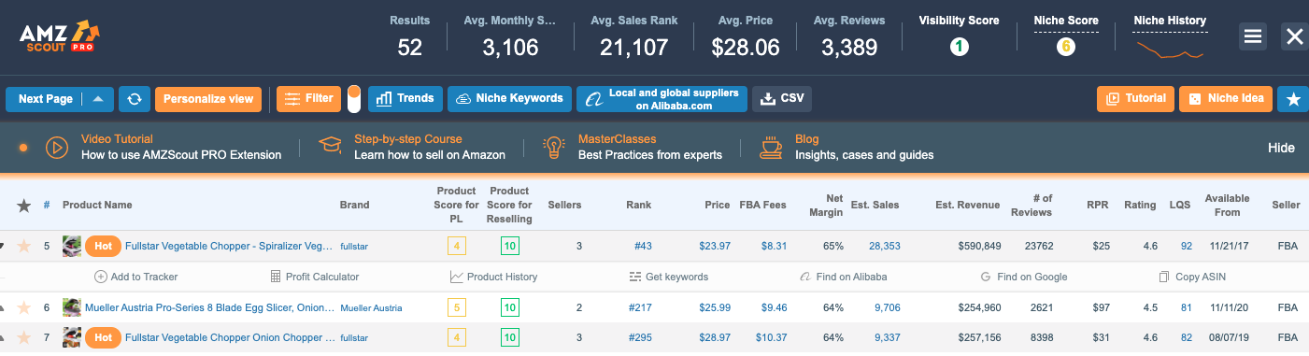This screenshot has height=356, width=1309.
Task: Open the Video Tutorial link
Action: tap(117, 139)
